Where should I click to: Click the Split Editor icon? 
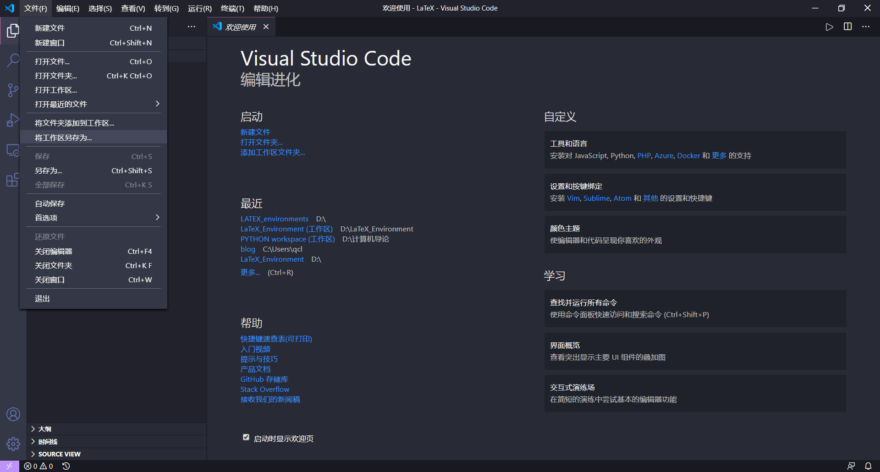pyautogui.click(x=847, y=27)
